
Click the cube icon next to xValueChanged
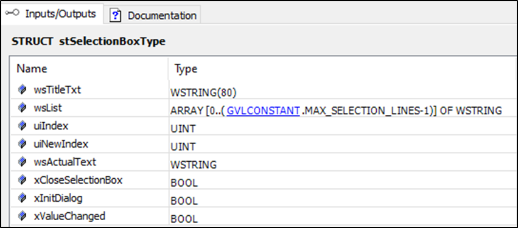point(22,216)
